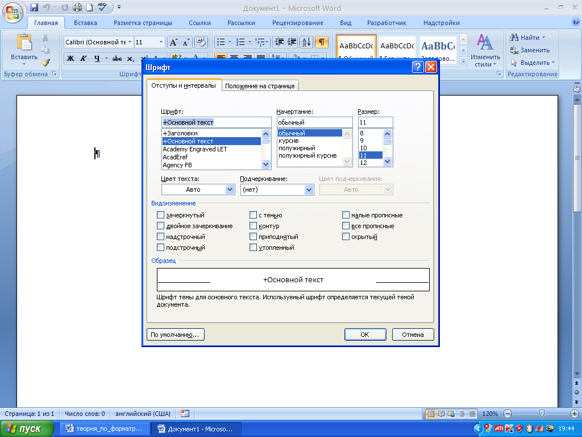Click the zoom out minus button
The width and height of the screenshot is (582, 437).
(x=508, y=414)
